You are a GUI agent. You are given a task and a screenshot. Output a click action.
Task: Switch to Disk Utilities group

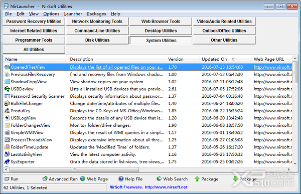97,40
